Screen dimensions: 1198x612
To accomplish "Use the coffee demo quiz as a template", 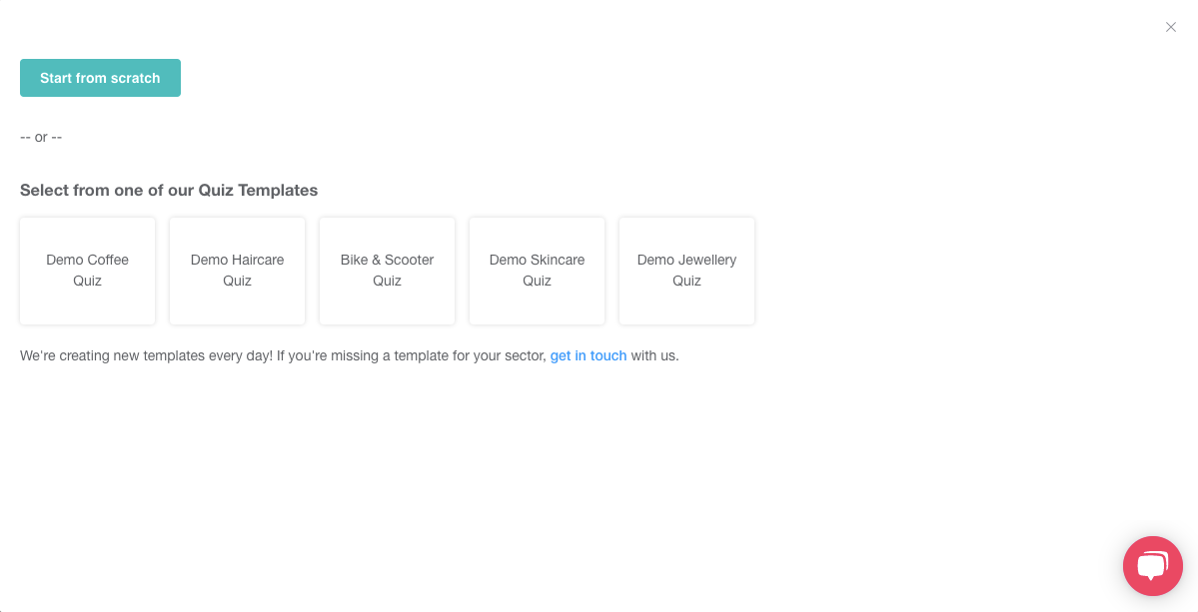I will 87,271.
